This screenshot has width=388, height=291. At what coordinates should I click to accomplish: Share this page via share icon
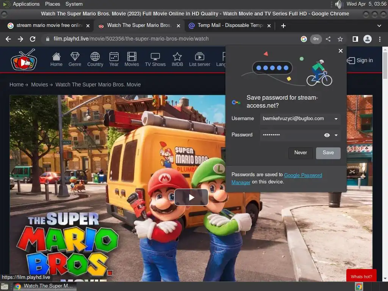point(328,39)
